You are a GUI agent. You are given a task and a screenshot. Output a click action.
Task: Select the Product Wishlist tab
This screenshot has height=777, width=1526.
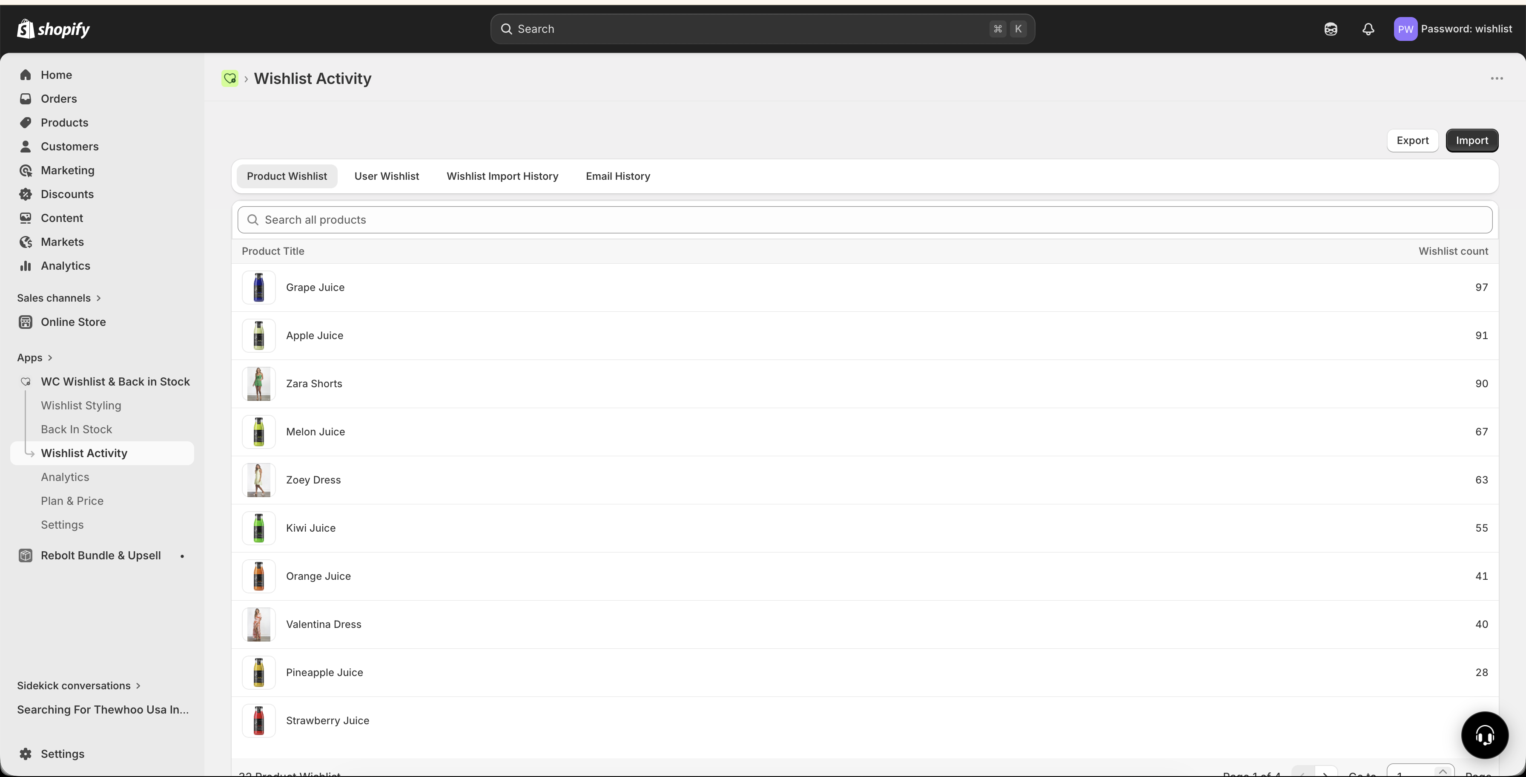287,176
